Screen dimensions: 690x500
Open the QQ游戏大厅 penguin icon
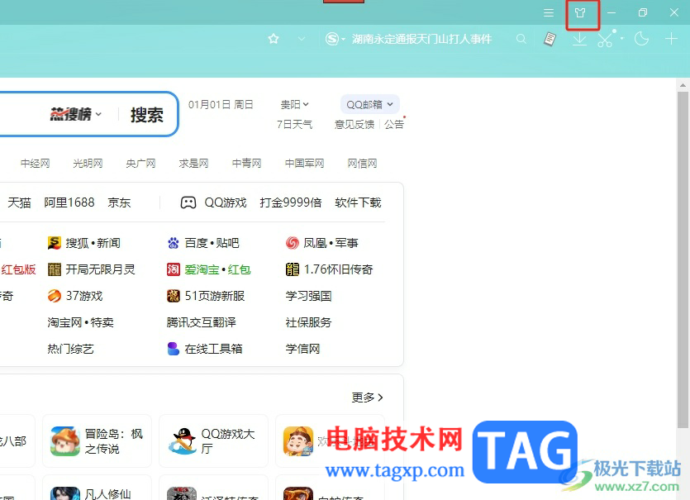coord(182,441)
